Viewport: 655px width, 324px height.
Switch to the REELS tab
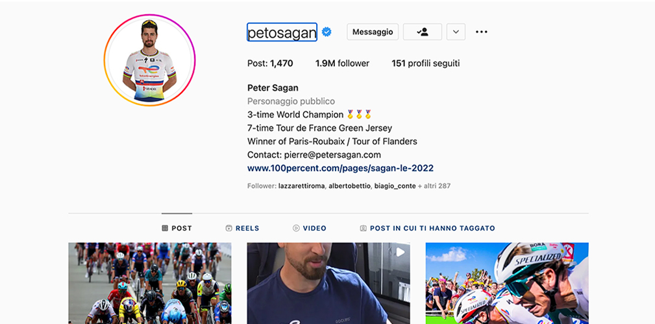[242, 228]
